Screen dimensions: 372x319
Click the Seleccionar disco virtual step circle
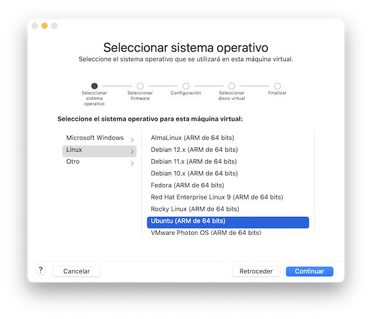pyautogui.click(x=231, y=86)
